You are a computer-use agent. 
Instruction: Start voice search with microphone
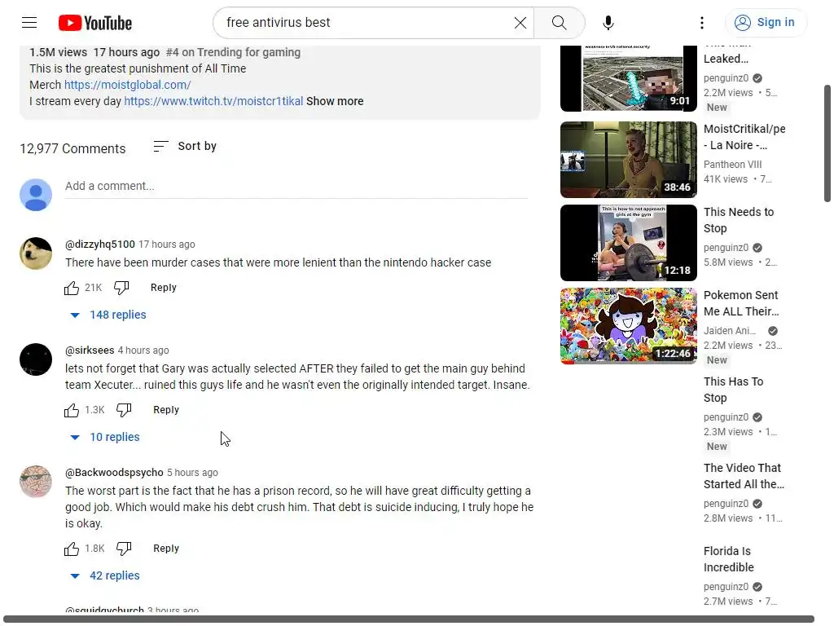(x=608, y=23)
